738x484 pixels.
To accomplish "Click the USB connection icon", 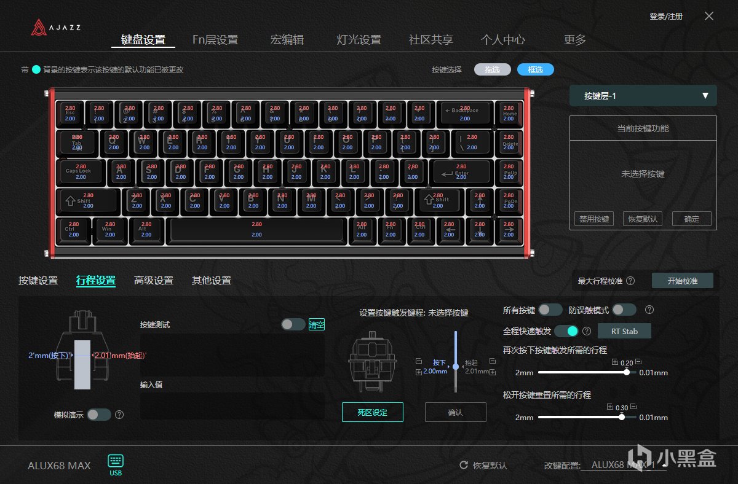I will click(116, 461).
